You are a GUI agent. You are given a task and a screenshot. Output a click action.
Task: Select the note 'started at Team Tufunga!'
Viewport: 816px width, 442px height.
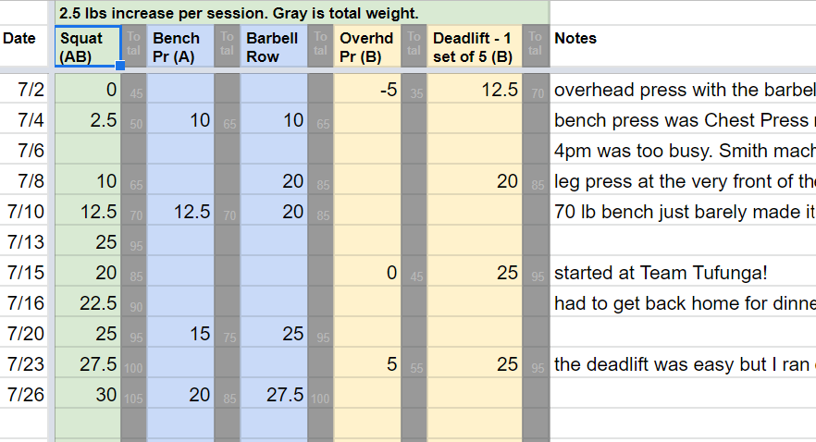pos(661,273)
